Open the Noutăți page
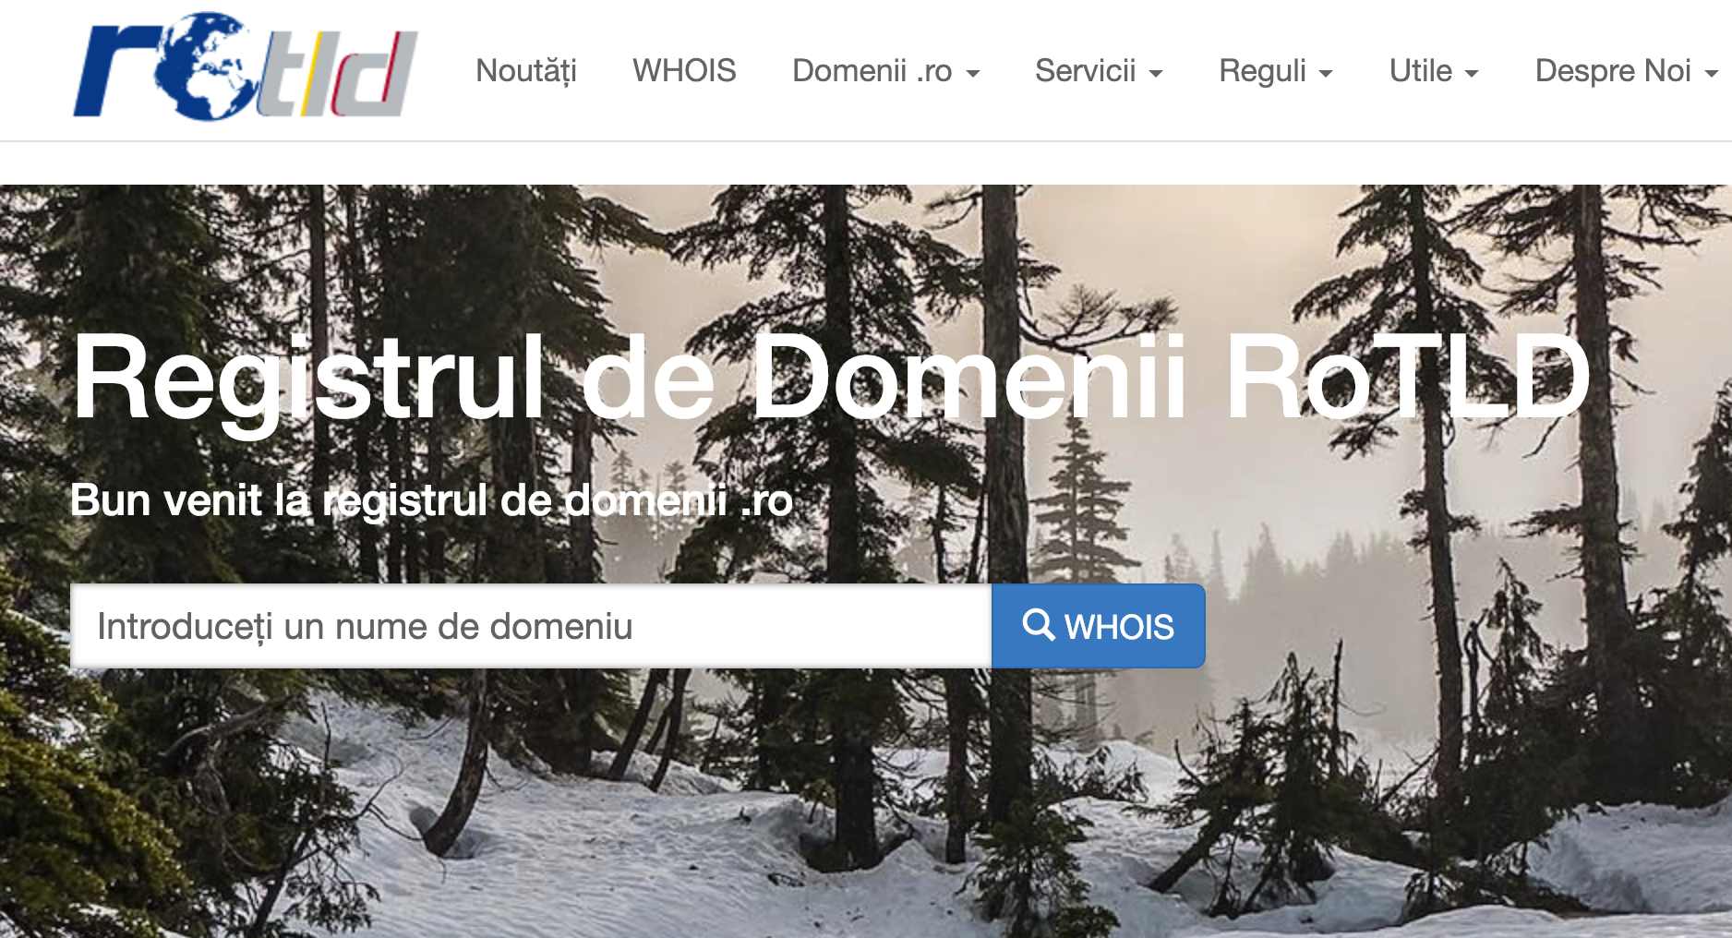 pos(526,71)
